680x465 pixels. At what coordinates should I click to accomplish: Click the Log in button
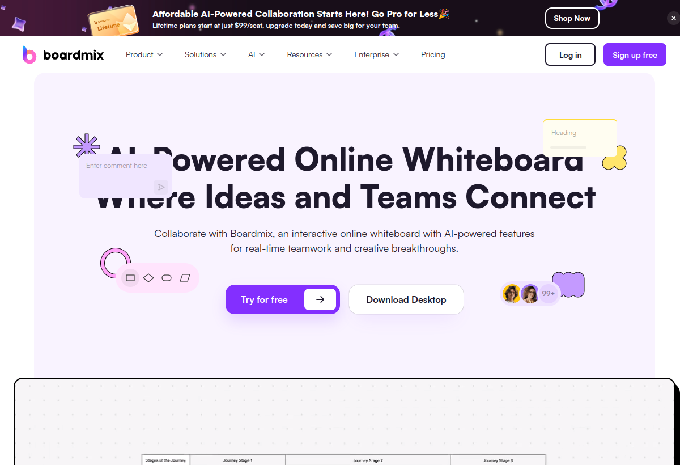pos(570,54)
